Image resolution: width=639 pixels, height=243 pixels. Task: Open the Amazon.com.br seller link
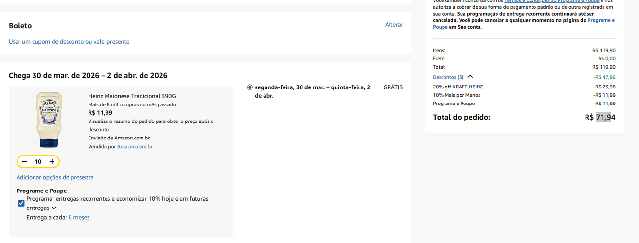[135, 147]
